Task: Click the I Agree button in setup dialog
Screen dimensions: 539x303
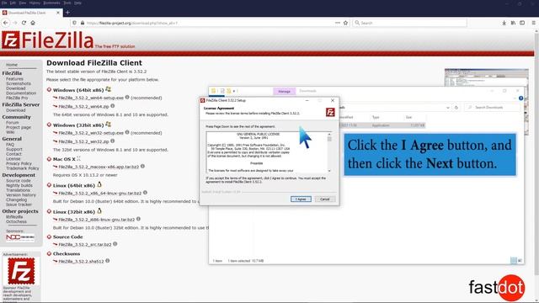Action: pyautogui.click(x=301, y=199)
